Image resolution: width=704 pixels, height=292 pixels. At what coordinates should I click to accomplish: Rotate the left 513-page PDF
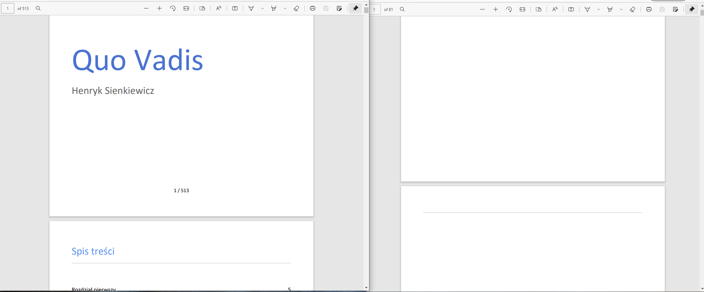(x=173, y=8)
